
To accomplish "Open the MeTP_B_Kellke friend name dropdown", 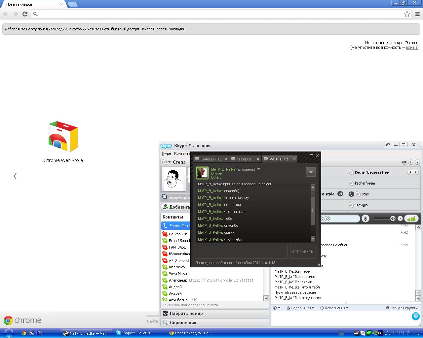I will [x=259, y=169].
